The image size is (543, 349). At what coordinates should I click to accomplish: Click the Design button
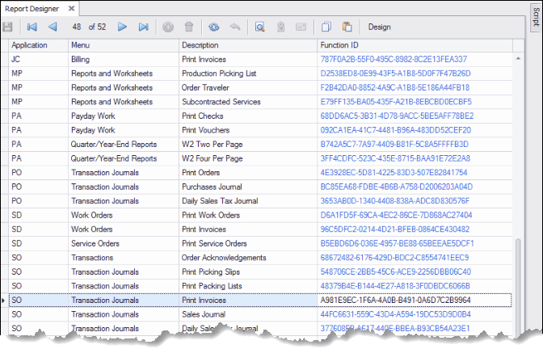[379, 27]
